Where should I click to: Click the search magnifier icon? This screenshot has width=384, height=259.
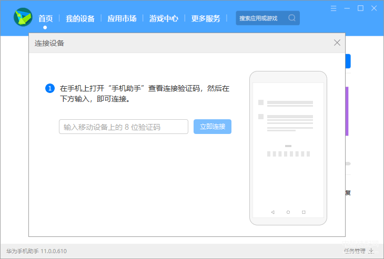pyautogui.click(x=292, y=18)
